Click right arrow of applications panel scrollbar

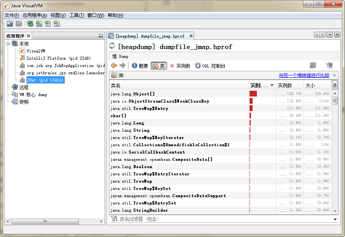pos(101,221)
